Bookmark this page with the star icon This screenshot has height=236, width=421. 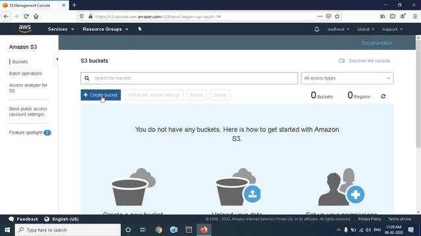pyautogui.click(x=337, y=16)
